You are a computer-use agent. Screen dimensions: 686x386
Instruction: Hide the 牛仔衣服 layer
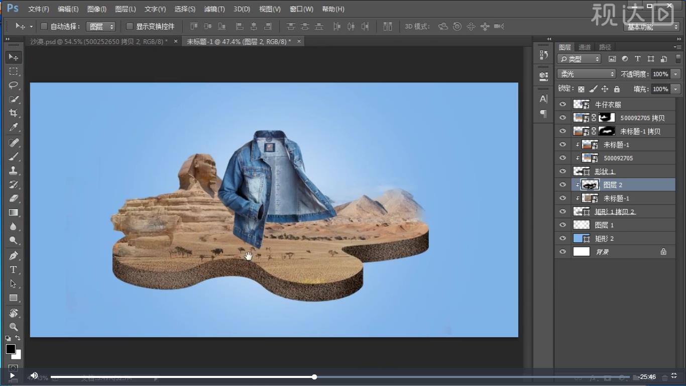(x=562, y=105)
